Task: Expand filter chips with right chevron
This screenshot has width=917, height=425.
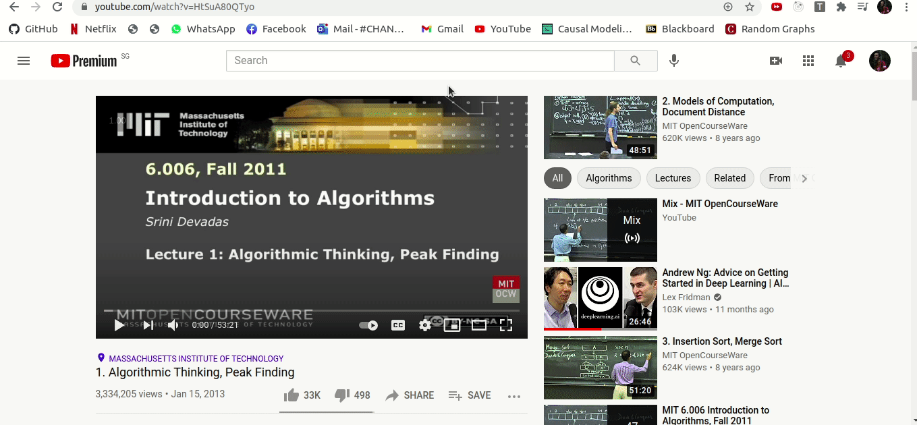Action: coord(805,178)
